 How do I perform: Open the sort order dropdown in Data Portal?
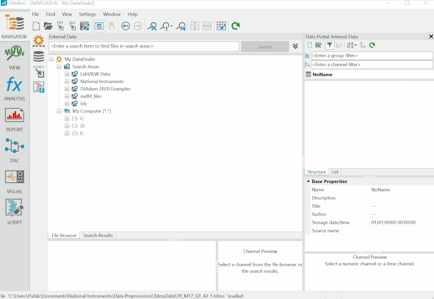tap(352, 45)
